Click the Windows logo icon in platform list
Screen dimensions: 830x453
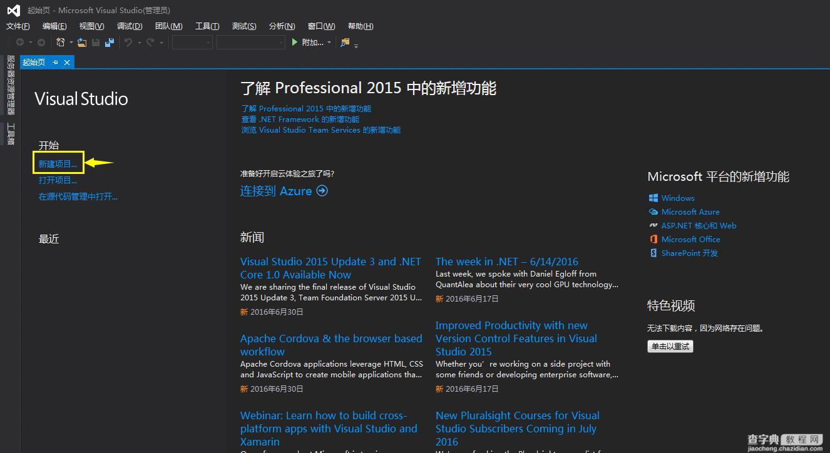tap(653, 198)
